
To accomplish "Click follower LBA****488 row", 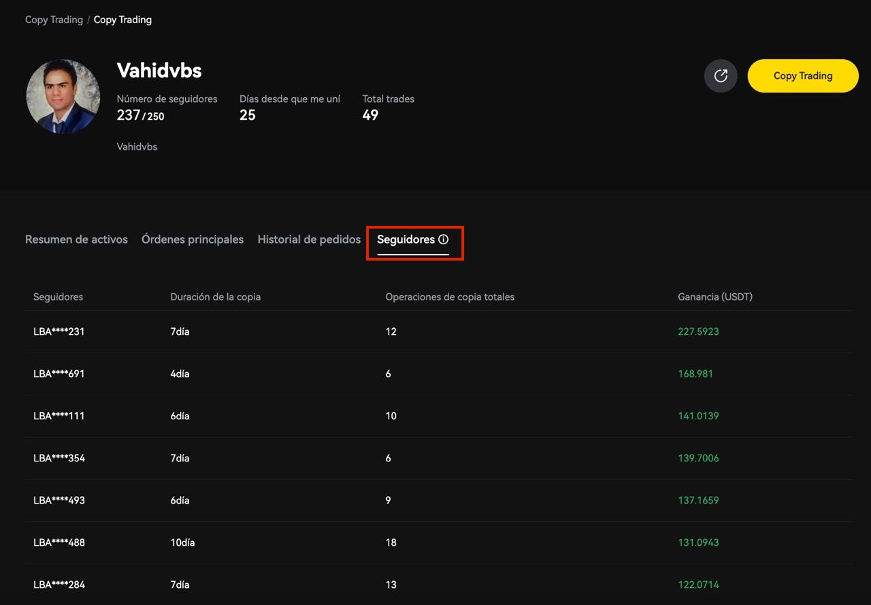I will [59, 543].
